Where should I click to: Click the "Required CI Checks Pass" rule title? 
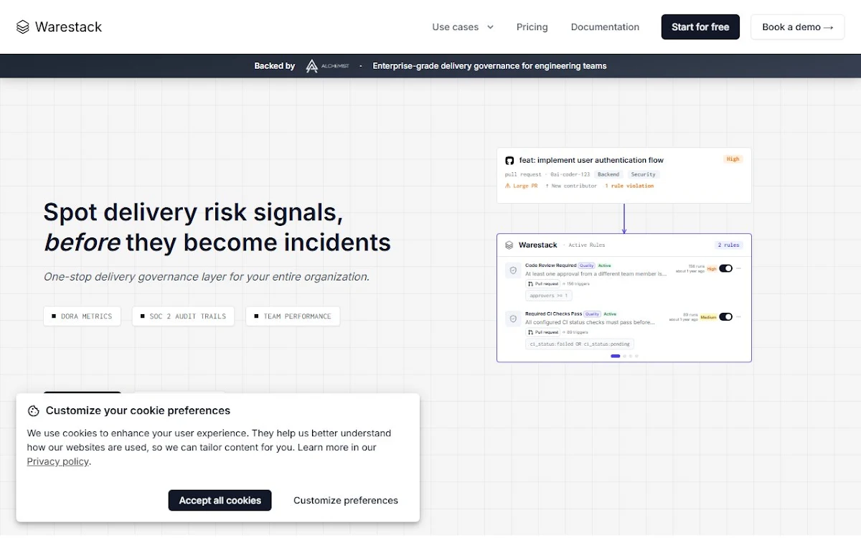pyautogui.click(x=553, y=314)
